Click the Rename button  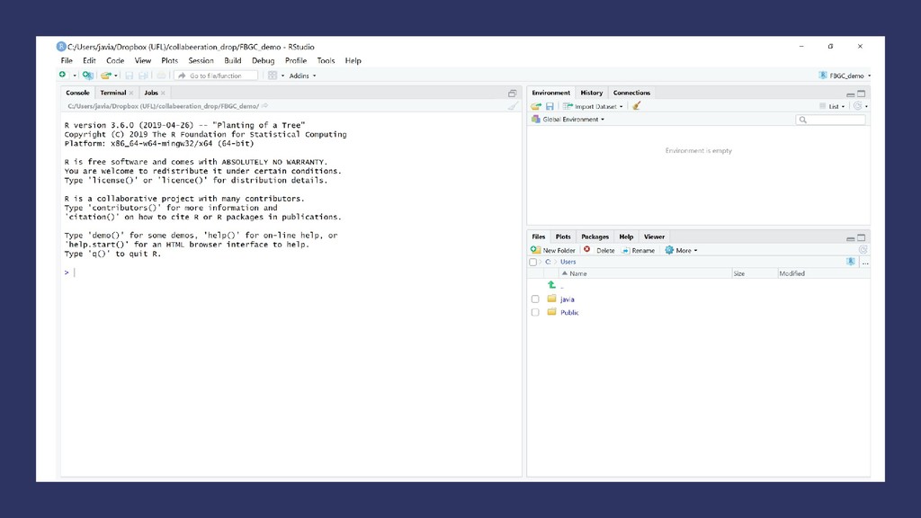[638, 250]
